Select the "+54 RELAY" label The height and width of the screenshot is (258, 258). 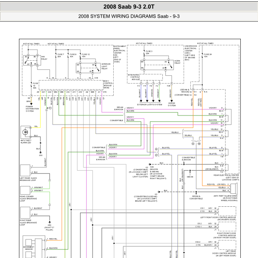[44, 58]
